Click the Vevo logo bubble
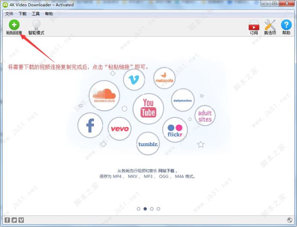This screenshot has height=227, width=297. (120, 129)
